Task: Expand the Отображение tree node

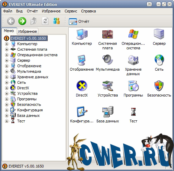Action: [x=7, y=66]
